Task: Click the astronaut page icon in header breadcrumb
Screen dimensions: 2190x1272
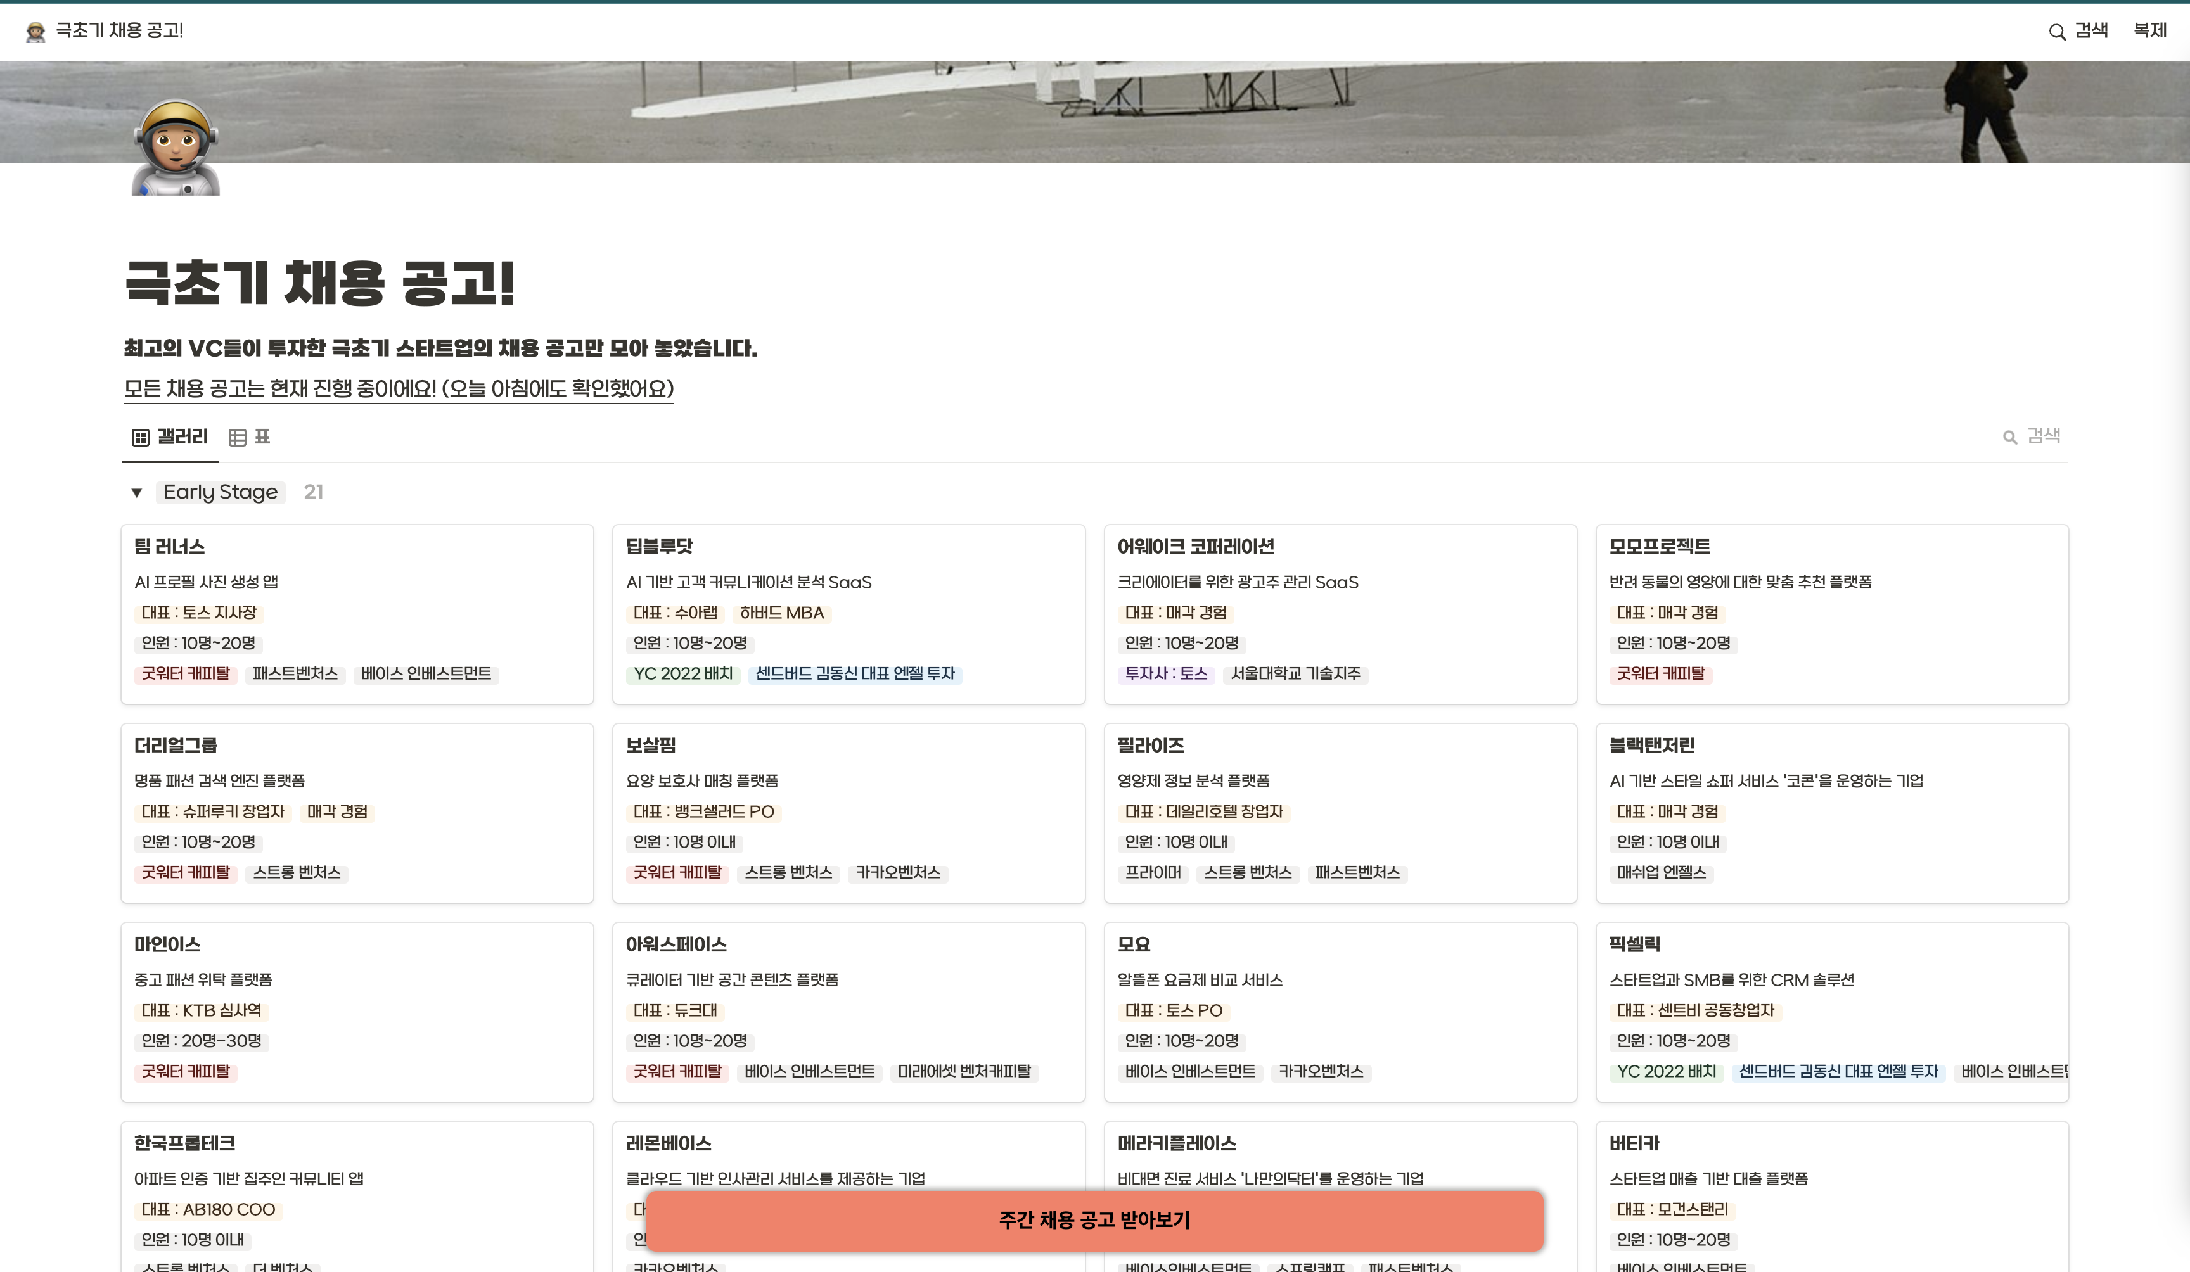Action: (x=35, y=31)
